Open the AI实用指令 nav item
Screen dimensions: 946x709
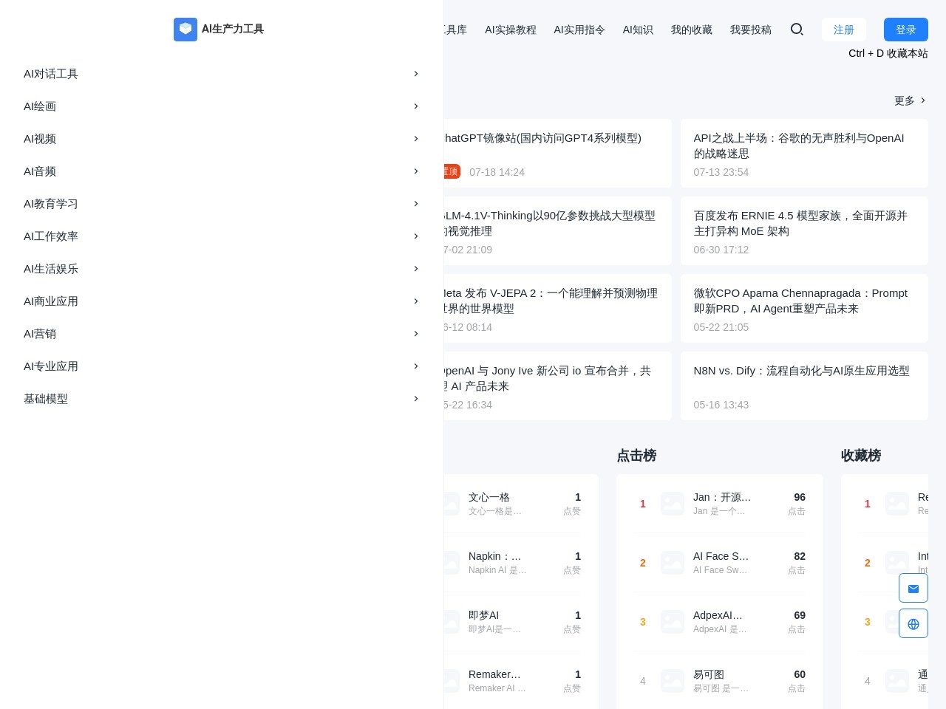(579, 30)
